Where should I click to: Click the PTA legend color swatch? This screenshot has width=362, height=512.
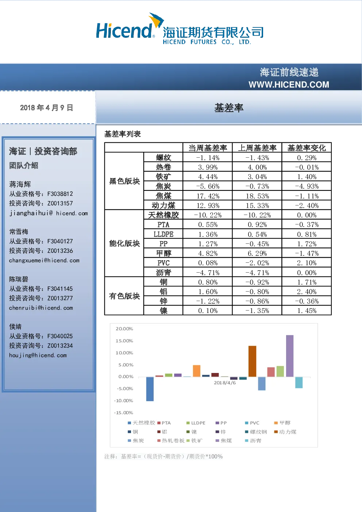(159, 423)
